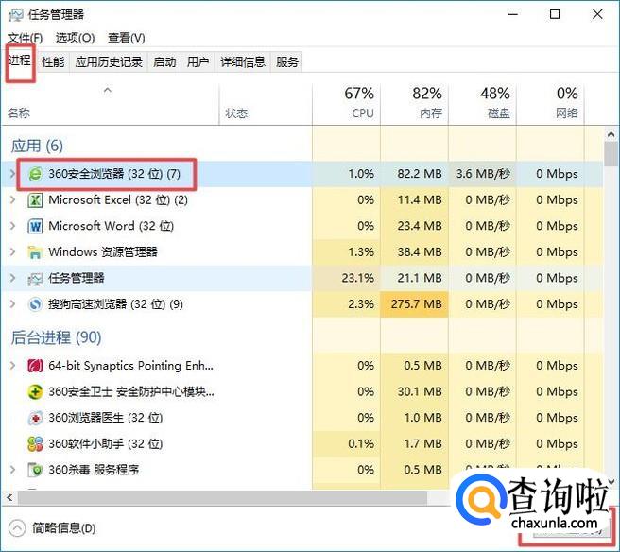The width and height of the screenshot is (620, 552).
Task: Sort by the 磁盘 column header
Action: coord(482,105)
